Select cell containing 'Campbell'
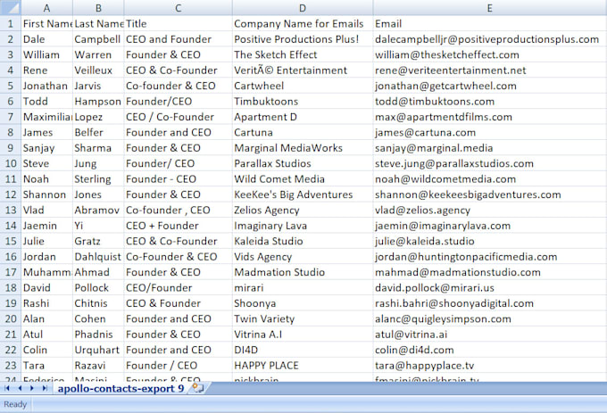Viewport: 607px width, 413px height. point(98,39)
